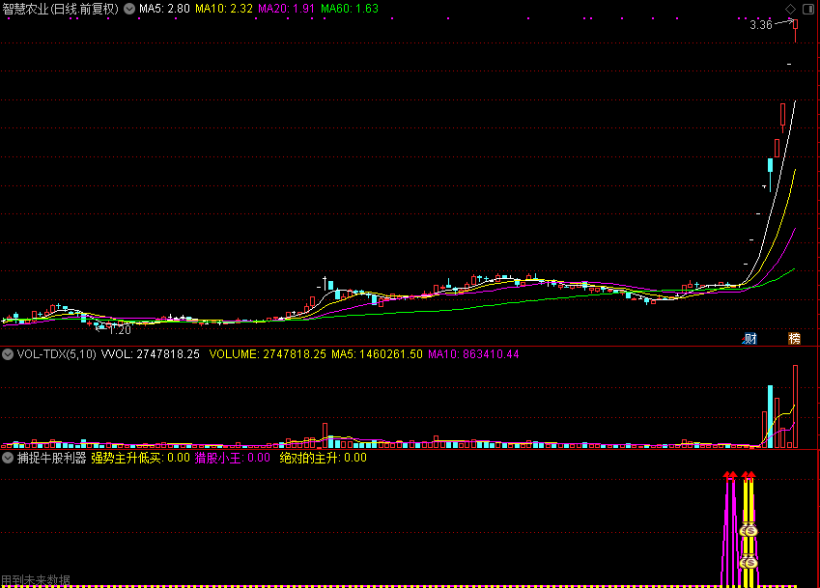Click the upper dollar coin signal icon

coord(751,531)
